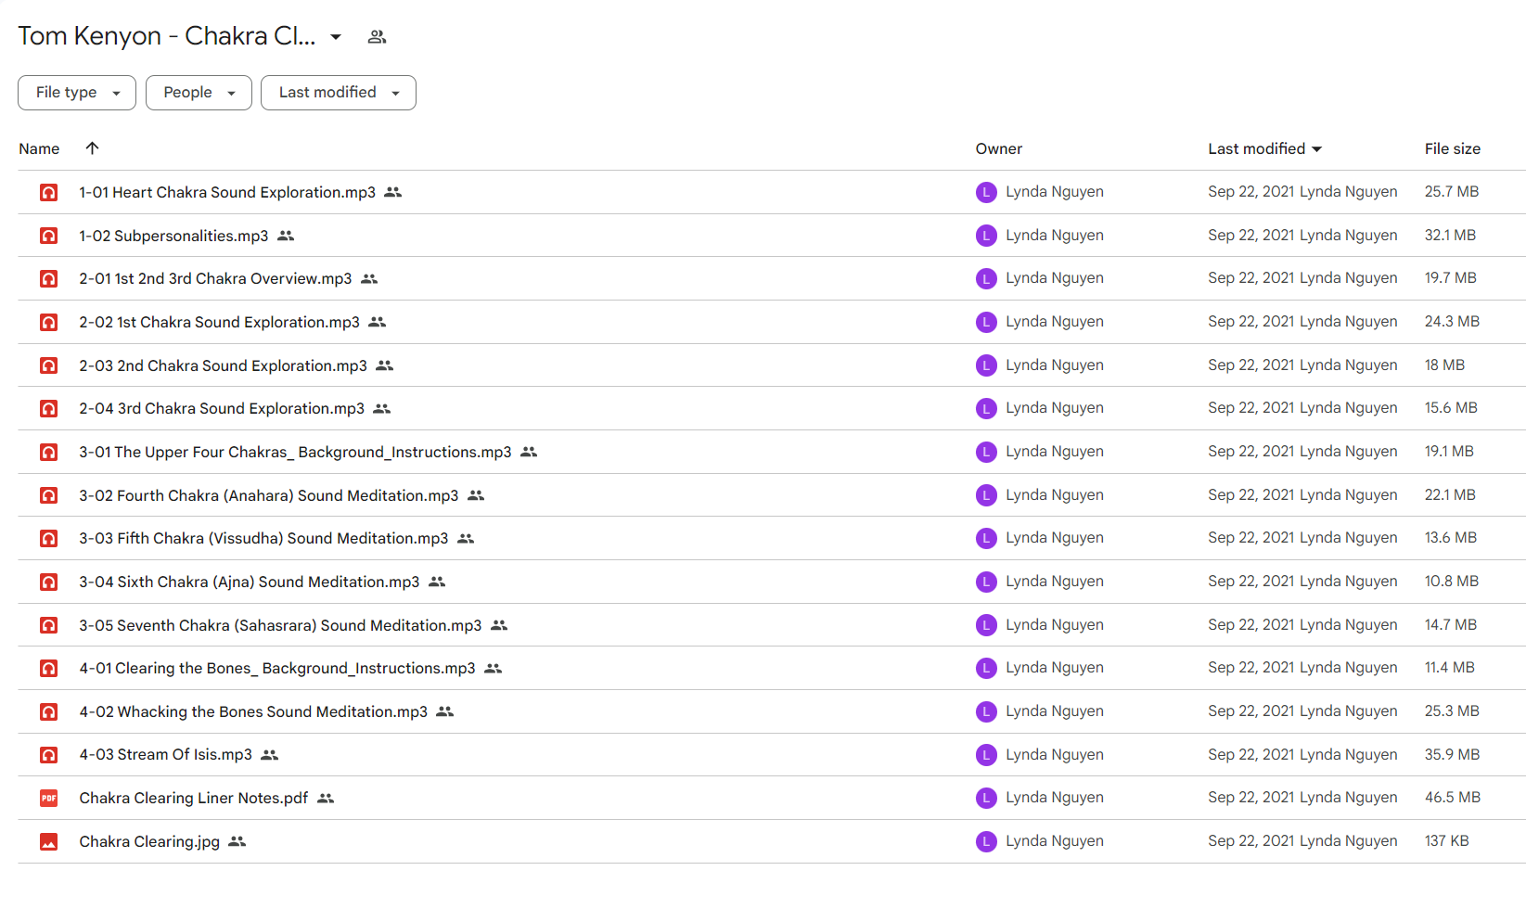Image resolution: width=1526 pixels, height=909 pixels.
Task: Click the Owner column header
Action: coord(998,148)
